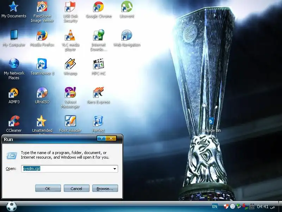Click the Run dialog title bar
The image size is (282, 212).
tap(62, 139)
